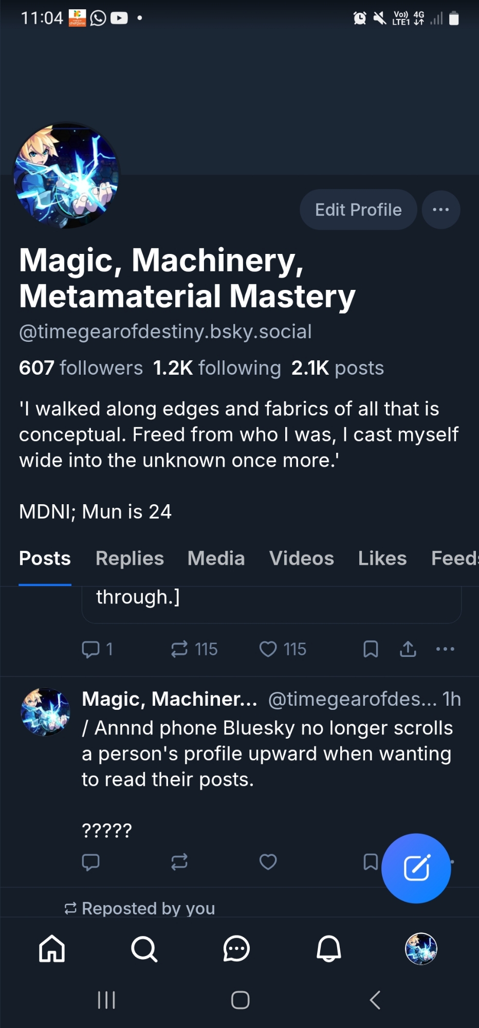Viewport: 479px width, 1028px height.
Task: Open repost menu on the Bluesky scrolling post
Action: click(x=179, y=861)
